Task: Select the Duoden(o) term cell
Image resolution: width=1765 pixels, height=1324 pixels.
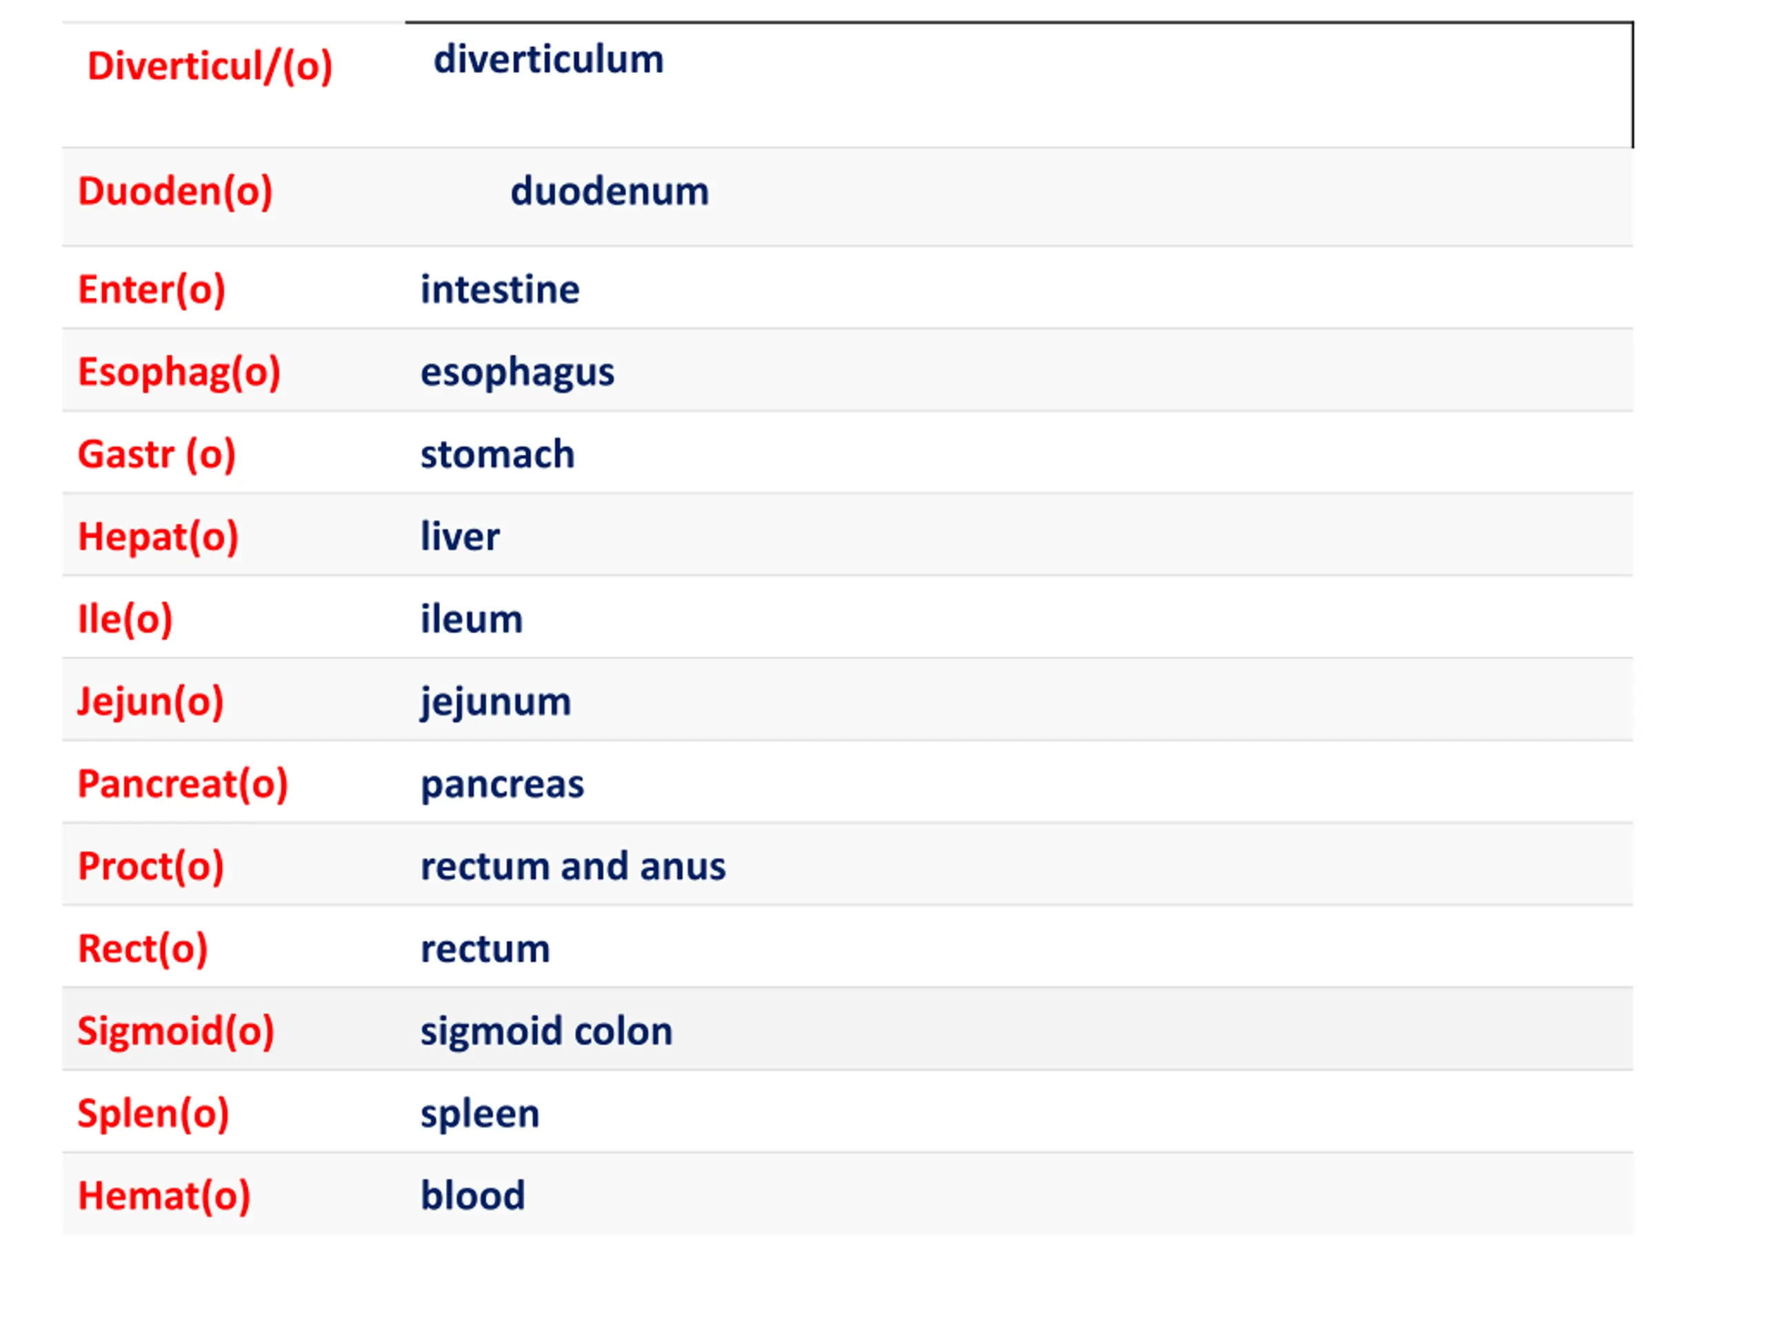Action: click(x=176, y=192)
